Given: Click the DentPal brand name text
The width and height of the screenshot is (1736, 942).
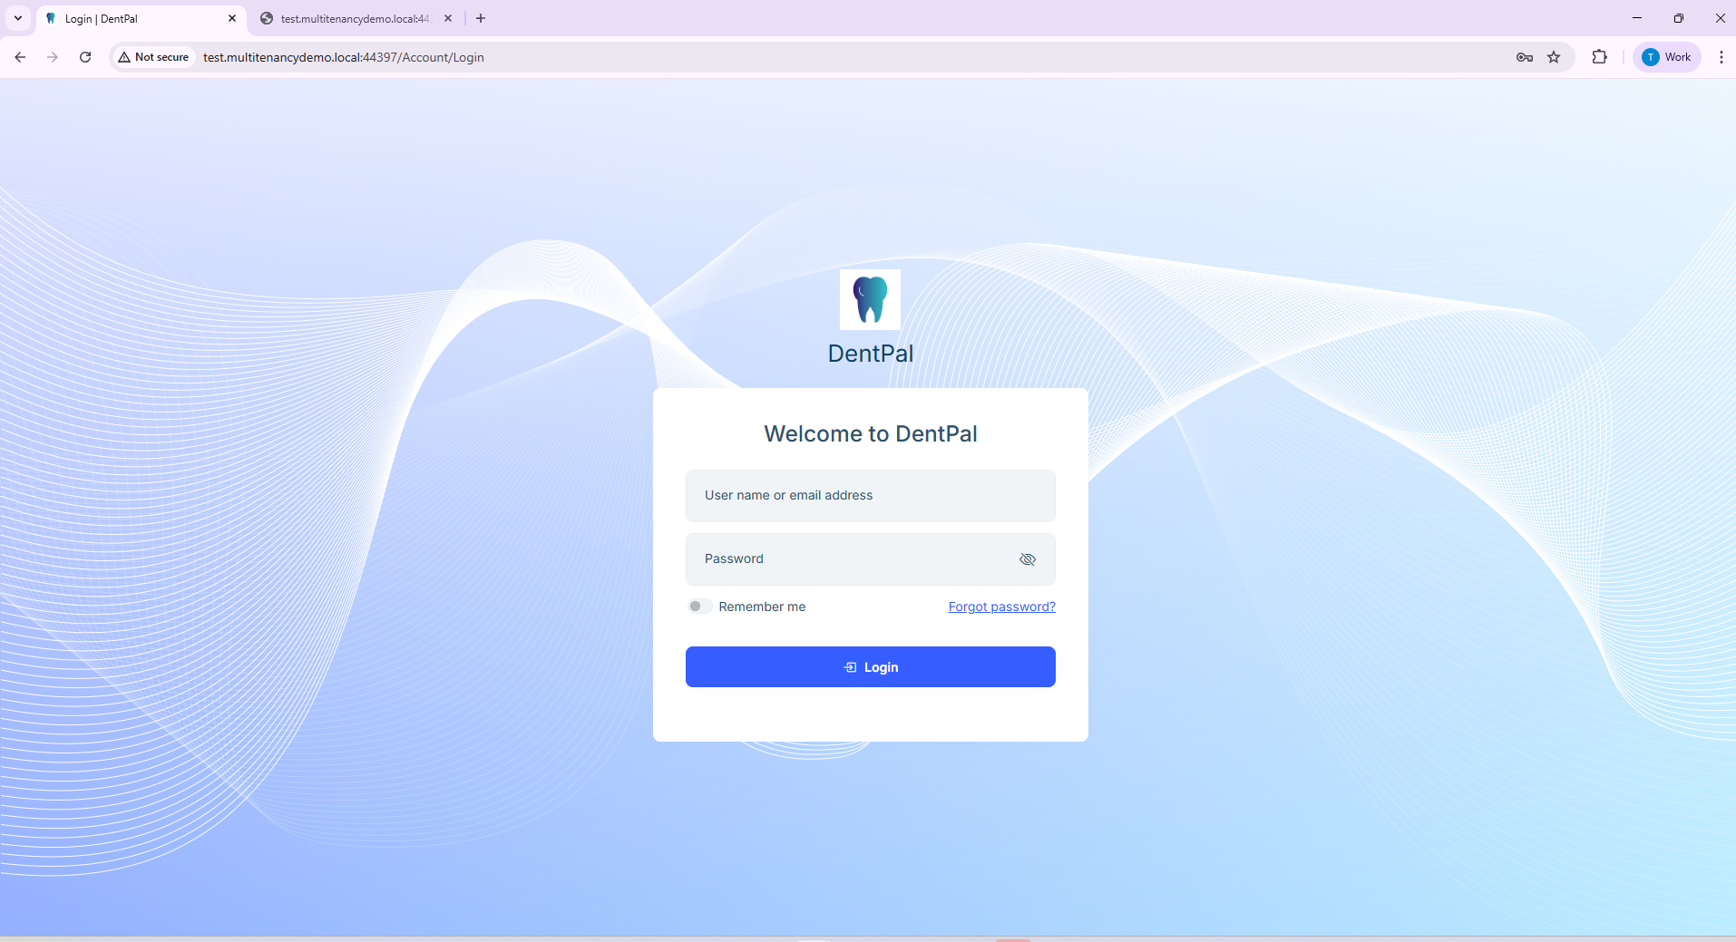Looking at the screenshot, I should (x=871, y=354).
